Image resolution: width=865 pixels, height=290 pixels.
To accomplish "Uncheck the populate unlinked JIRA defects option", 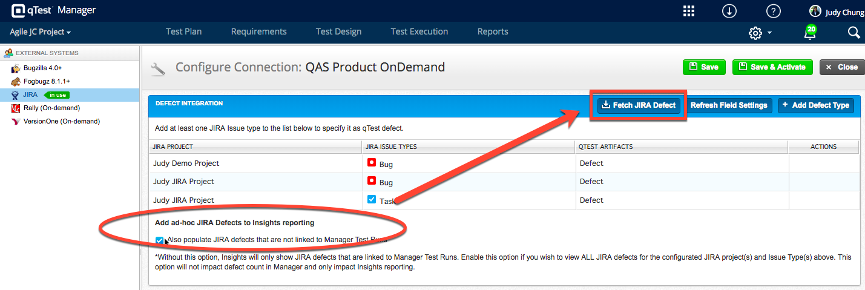I will pyautogui.click(x=159, y=240).
